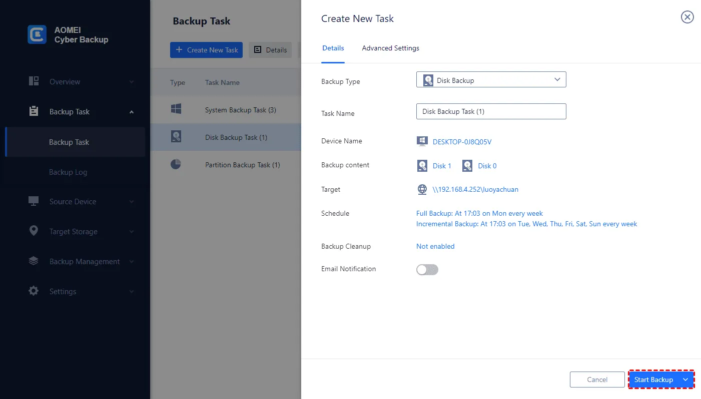Close the Create New Task panel

(687, 17)
